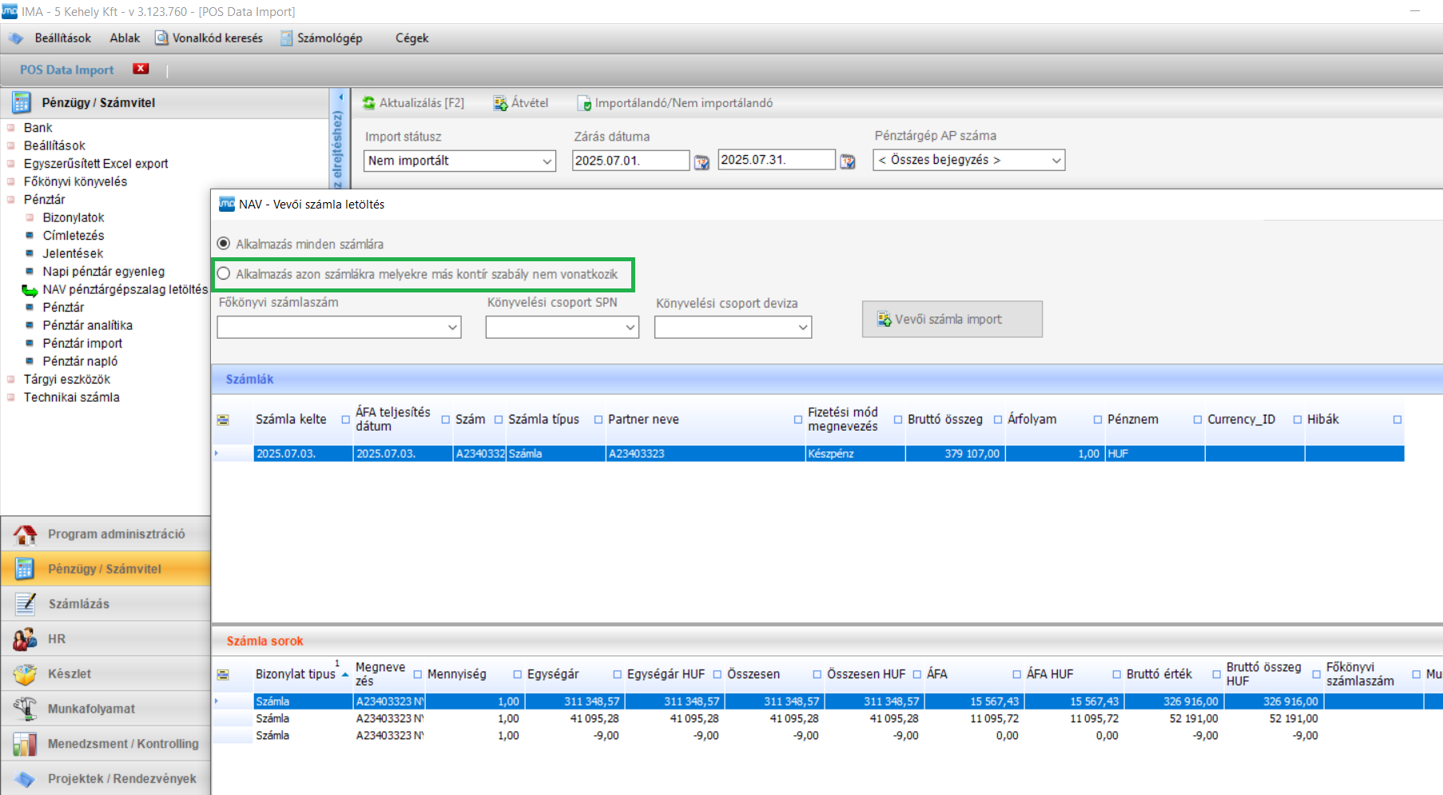Click the Vonalkód keresés barcode search icon
The height and width of the screenshot is (795, 1443).
point(161,38)
